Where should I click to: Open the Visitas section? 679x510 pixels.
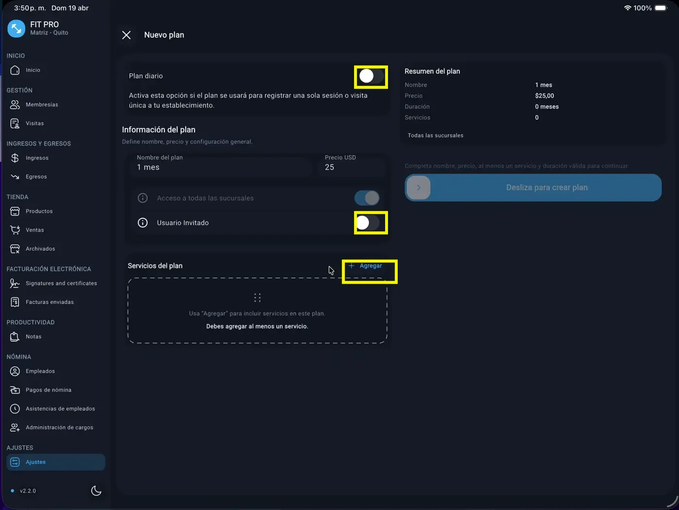pyautogui.click(x=35, y=123)
